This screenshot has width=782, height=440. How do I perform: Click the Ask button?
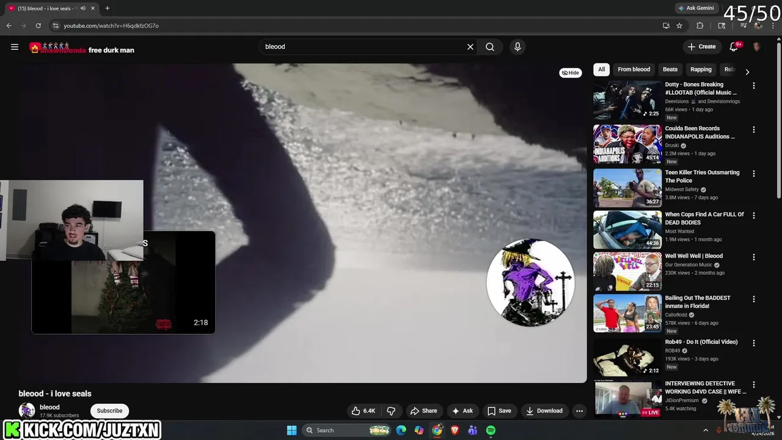coord(462,411)
